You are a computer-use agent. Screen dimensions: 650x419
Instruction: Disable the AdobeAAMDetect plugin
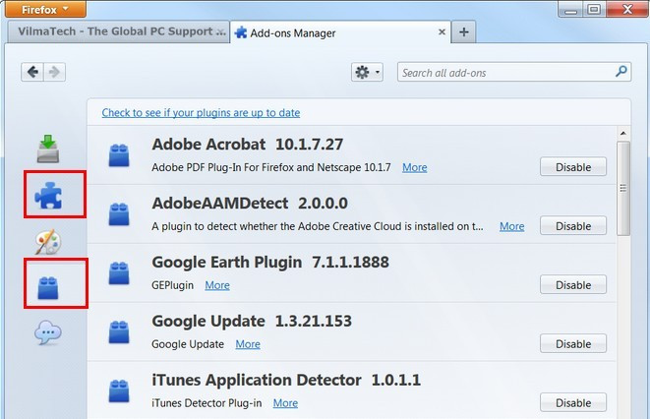tap(573, 226)
